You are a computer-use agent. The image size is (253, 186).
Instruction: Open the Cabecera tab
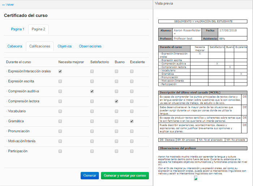(15, 46)
